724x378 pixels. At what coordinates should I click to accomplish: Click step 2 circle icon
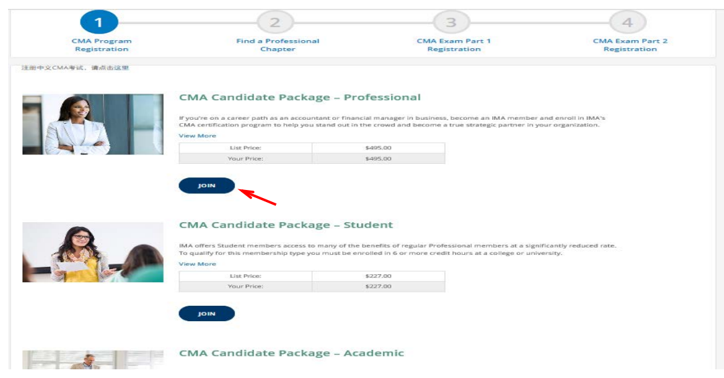pos(275,23)
